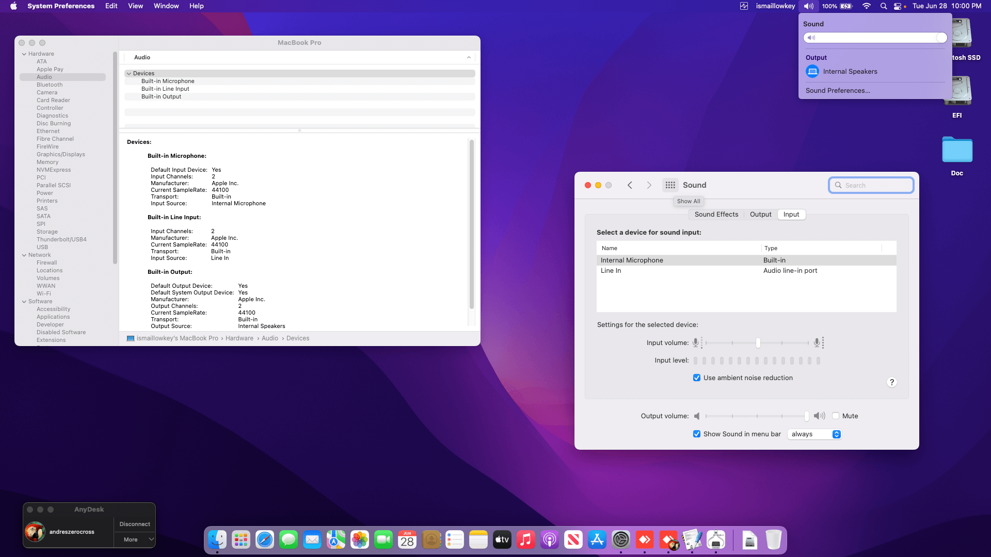The height and width of the screenshot is (557, 991).
Task: Launch Safari from the Dock
Action: click(x=265, y=540)
